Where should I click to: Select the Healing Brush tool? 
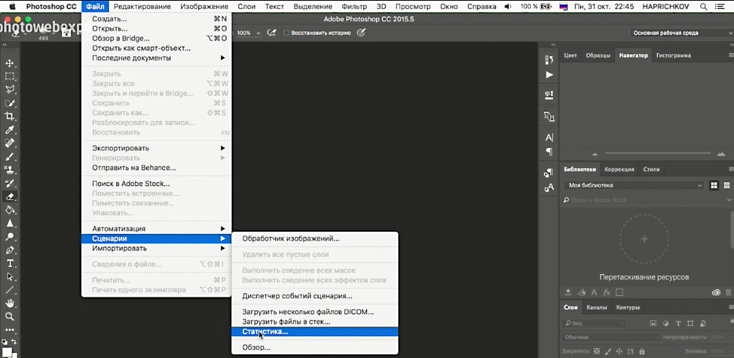(x=10, y=143)
